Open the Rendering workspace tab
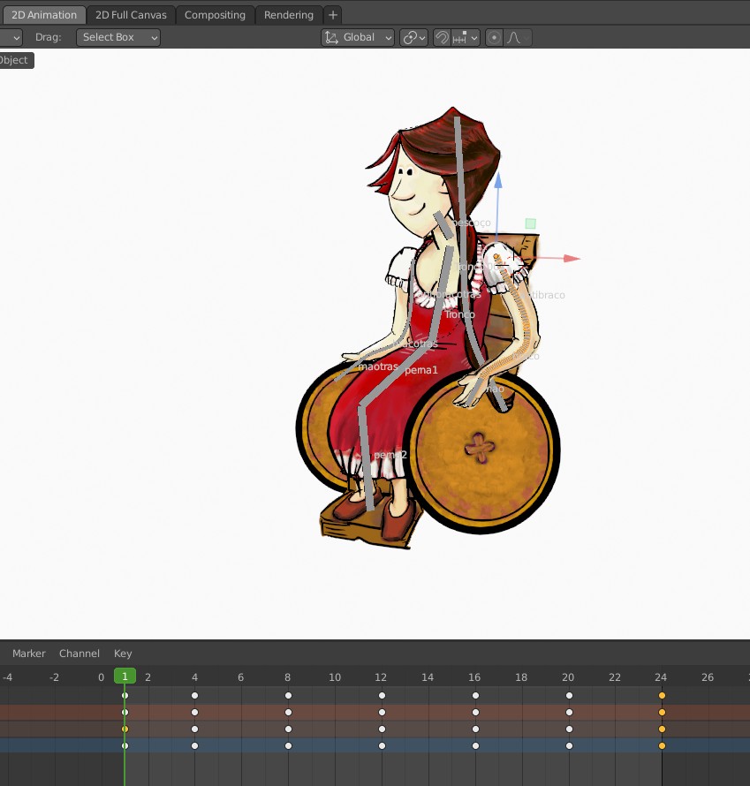 pyautogui.click(x=289, y=15)
